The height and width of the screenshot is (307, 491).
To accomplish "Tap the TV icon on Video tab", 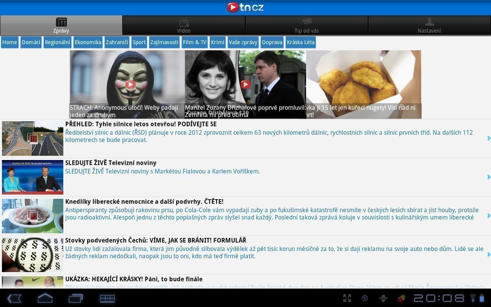I will pos(184,22).
